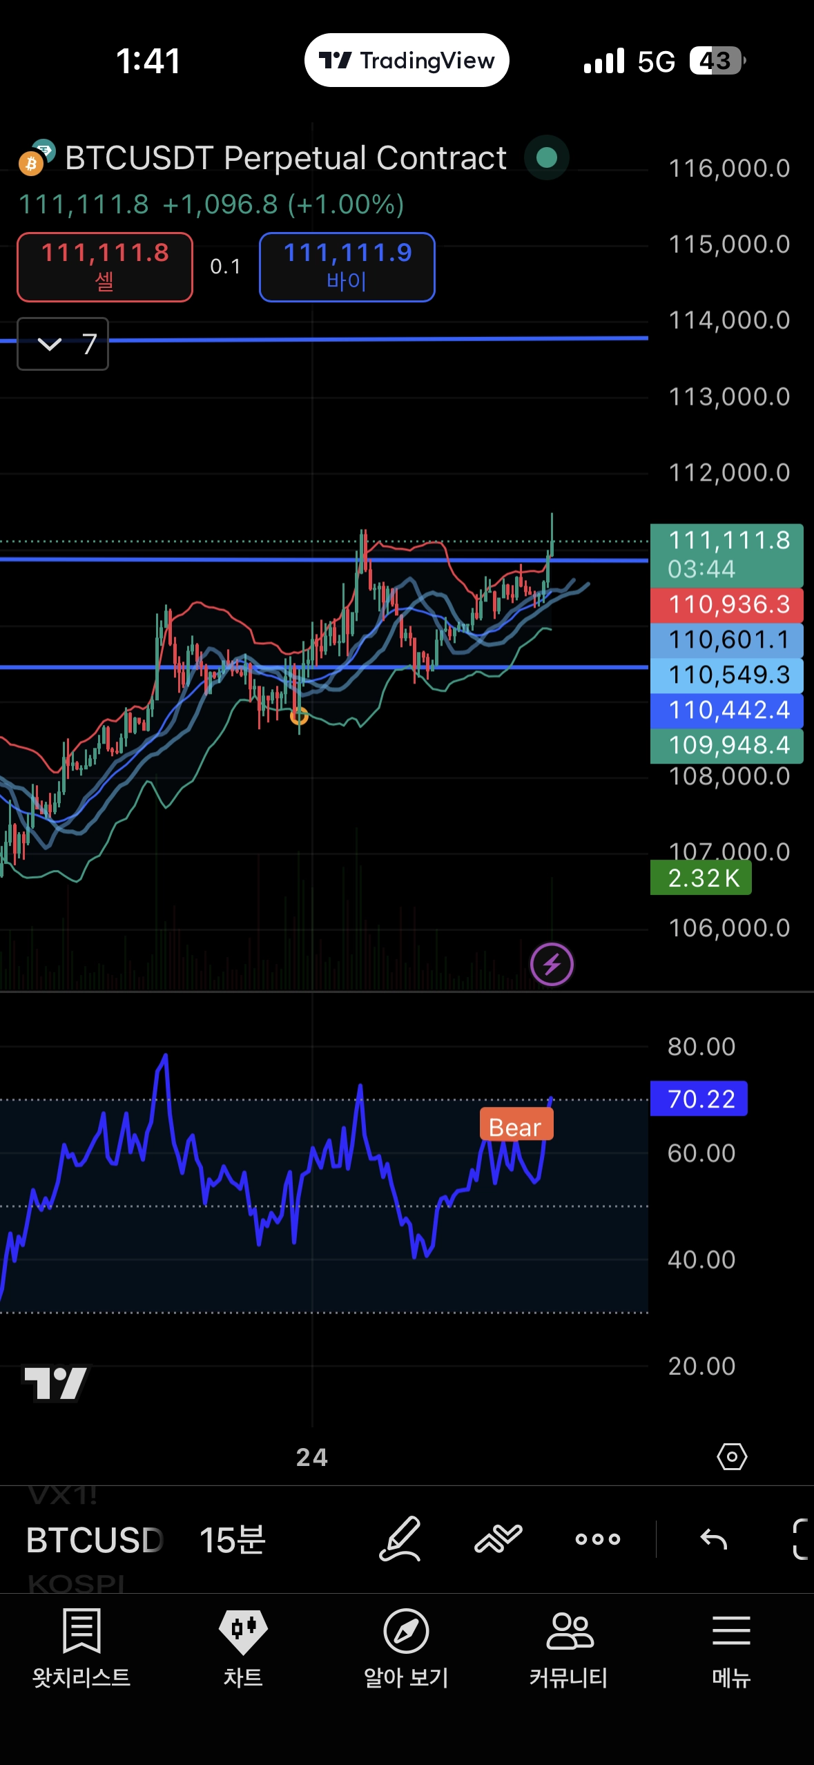Screen dimensions: 814x1765
Task: Expand the indicator legend showing 7
Action: point(63,344)
